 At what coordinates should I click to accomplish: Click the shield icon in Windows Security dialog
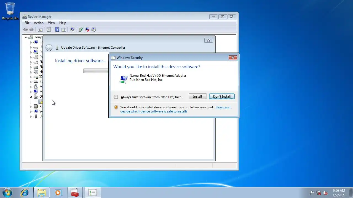[x=116, y=107]
